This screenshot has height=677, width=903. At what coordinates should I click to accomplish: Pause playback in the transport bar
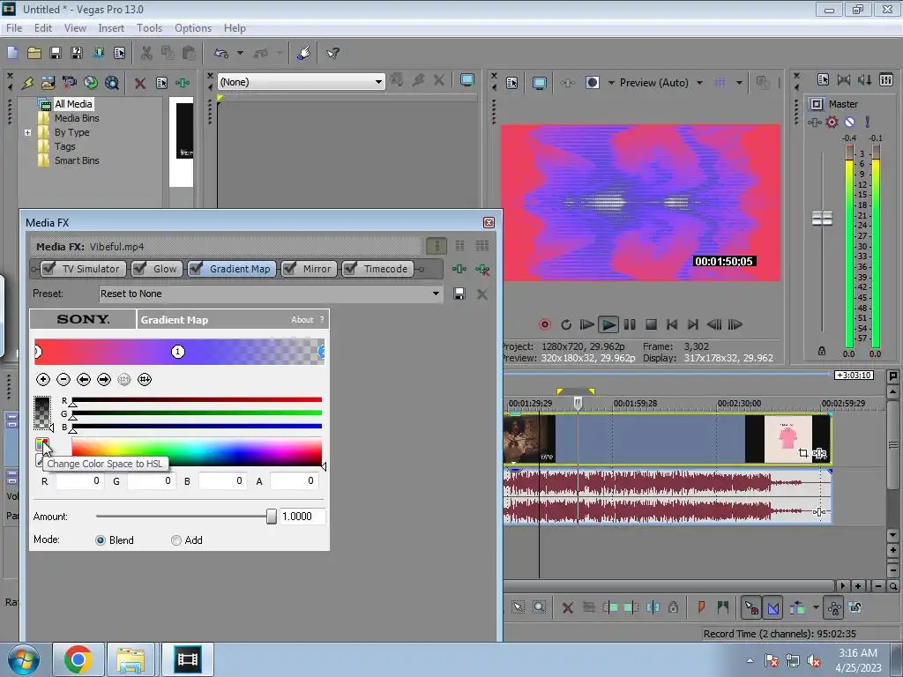click(630, 324)
